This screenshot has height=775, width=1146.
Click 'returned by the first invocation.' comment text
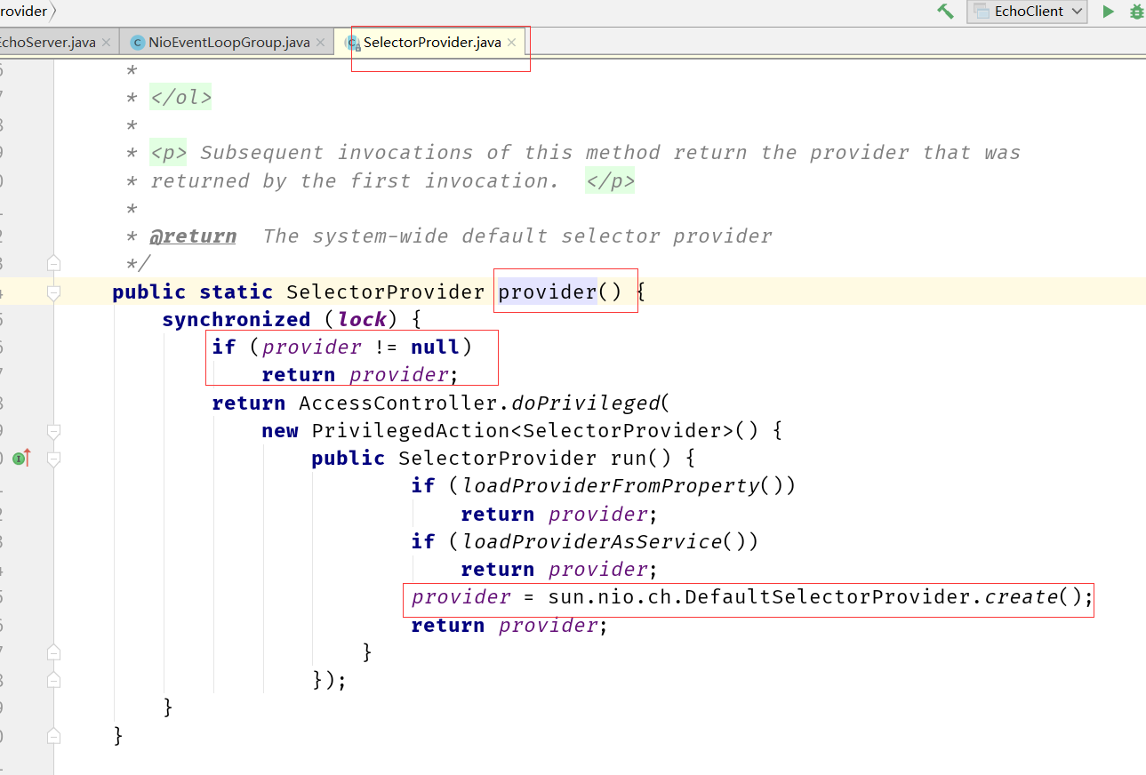pos(355,180)
